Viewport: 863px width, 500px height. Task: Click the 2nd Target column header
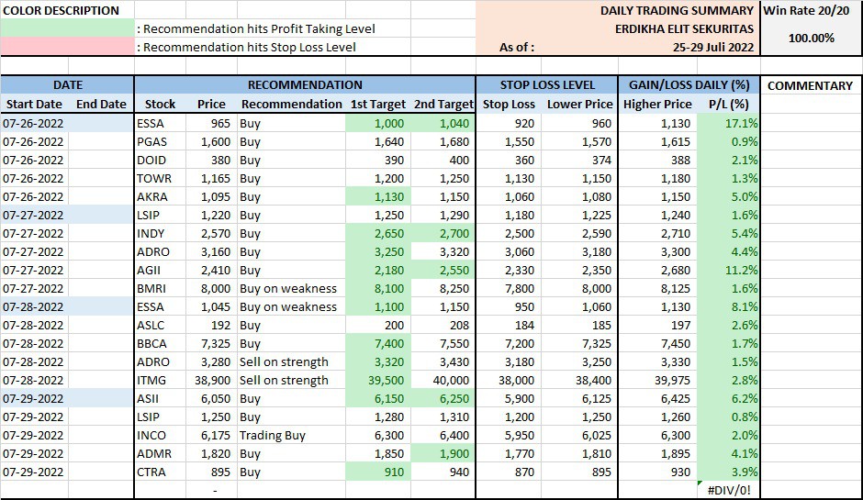point(443,104)
